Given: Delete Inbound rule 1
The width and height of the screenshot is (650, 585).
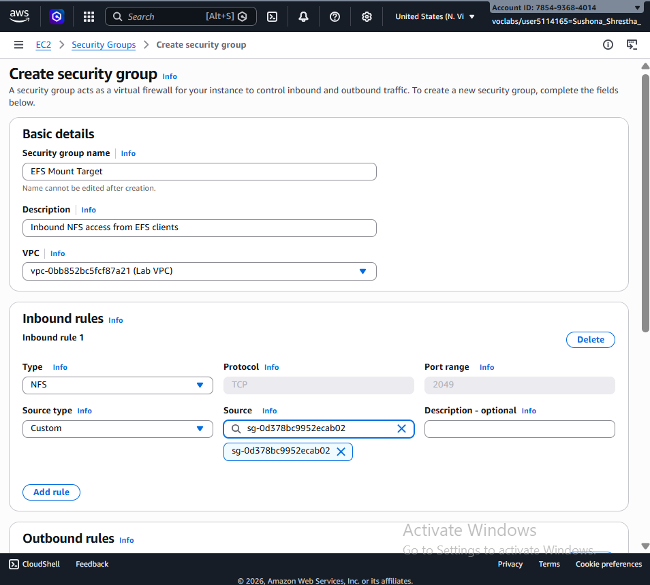Looking at the screenshot, I should pos(590,340).
